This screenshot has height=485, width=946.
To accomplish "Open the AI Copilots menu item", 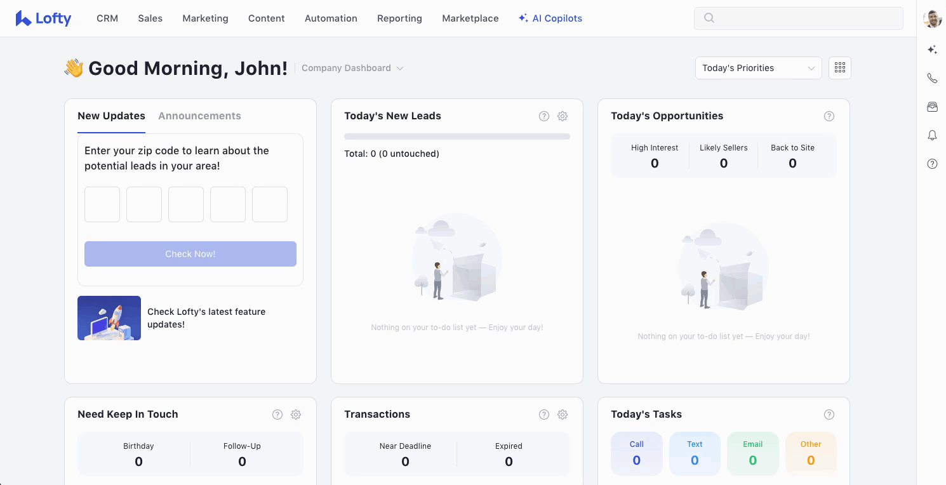I will pyautogui.click(x=550, y=18).
